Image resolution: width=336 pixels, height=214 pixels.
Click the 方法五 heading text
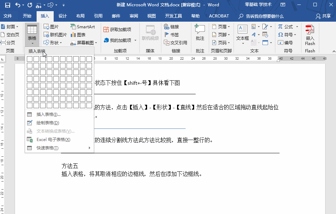pos(70,166)
